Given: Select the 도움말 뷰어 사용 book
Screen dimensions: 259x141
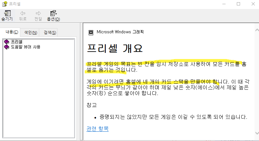Looking at the screenshot, I should pyautogui.click(x=26, y=47).
